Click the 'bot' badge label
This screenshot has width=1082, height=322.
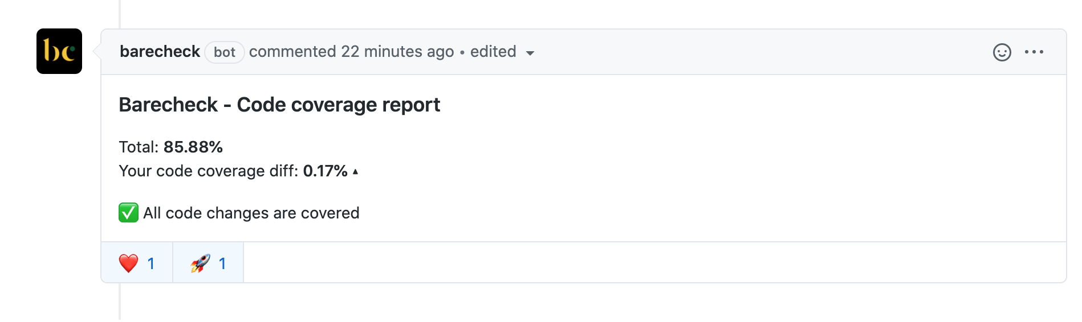coord(225,52)
